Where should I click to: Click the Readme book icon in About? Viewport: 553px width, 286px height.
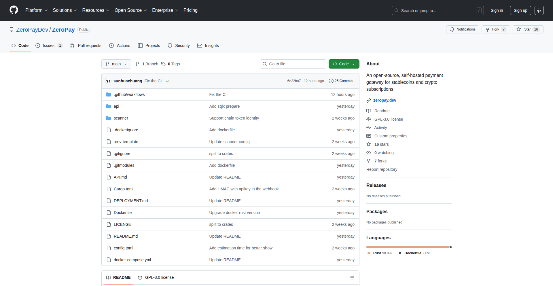coord(369,111)
